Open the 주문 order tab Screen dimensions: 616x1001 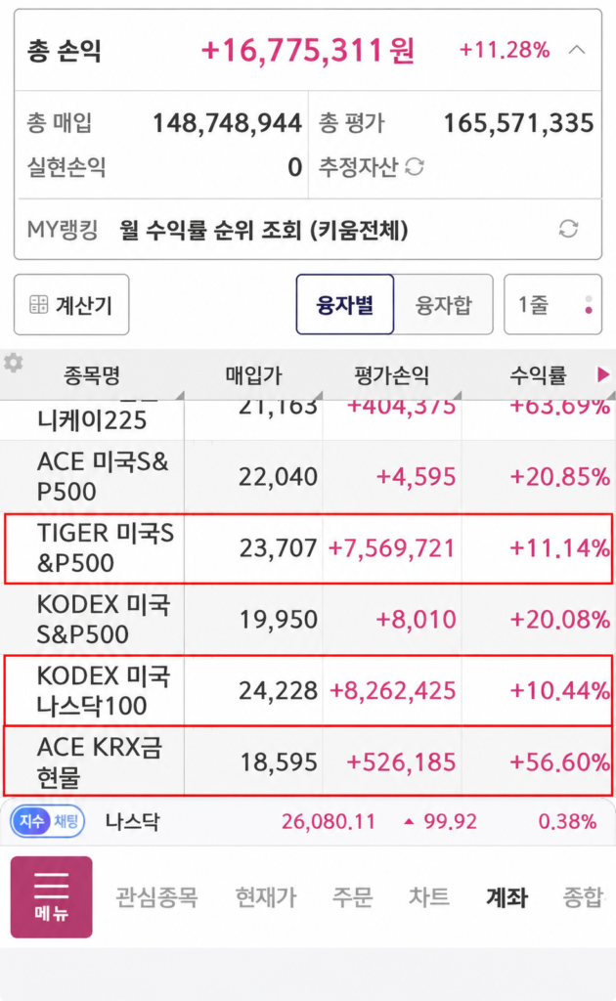tap(352, 897)
